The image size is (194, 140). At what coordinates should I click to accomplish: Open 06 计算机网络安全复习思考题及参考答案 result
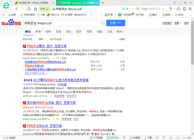pyautogui.click(x=61, y=80)
